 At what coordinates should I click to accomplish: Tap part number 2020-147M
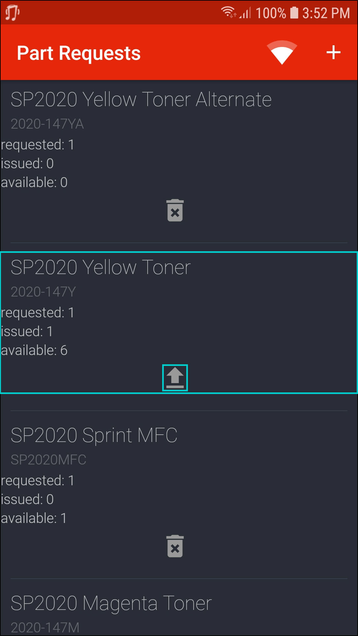pyautogui.click(x=45, y=627)
